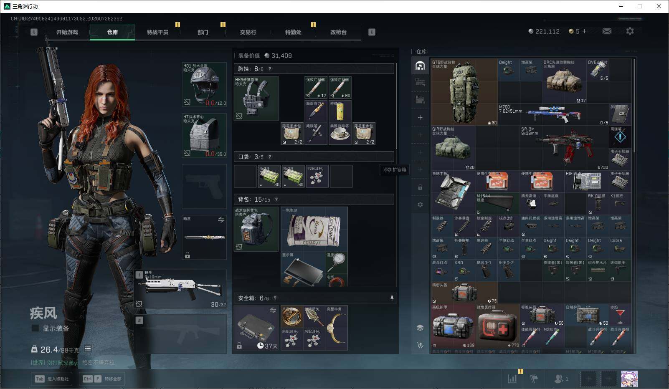Viewport: 669px width, 389px height.
Task: Click the 装备价值 31,409 value
Action: click(265, 56)
